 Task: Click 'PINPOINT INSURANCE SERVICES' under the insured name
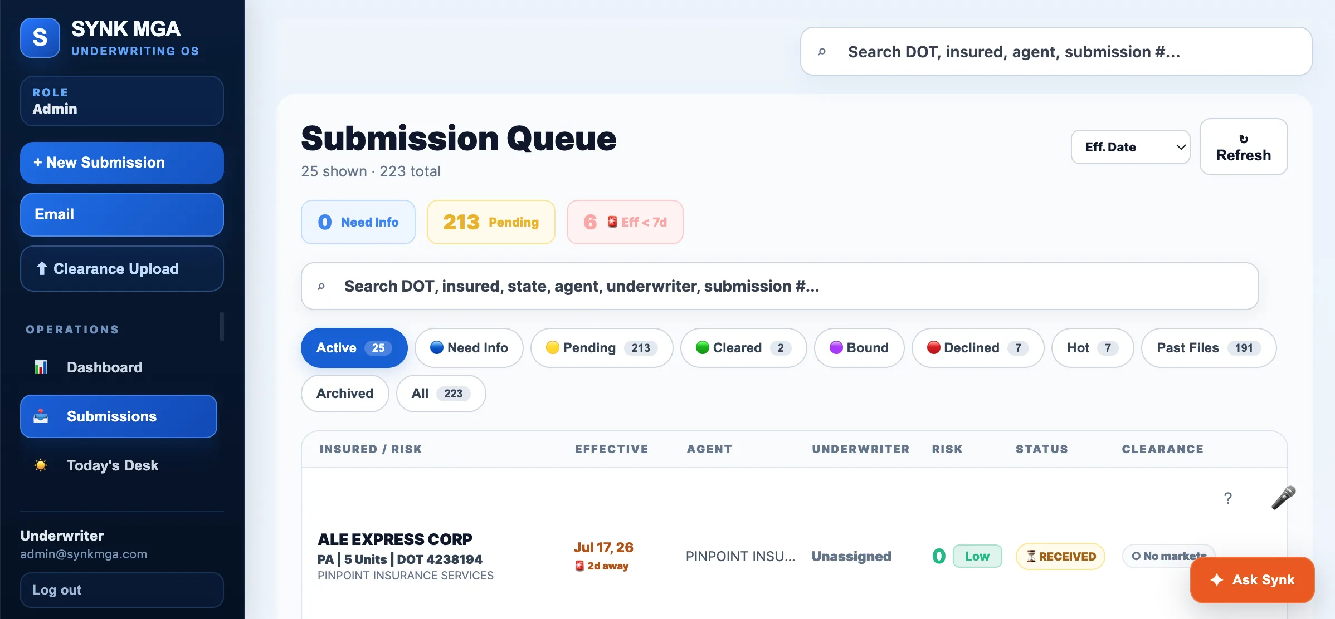(406, 576)
